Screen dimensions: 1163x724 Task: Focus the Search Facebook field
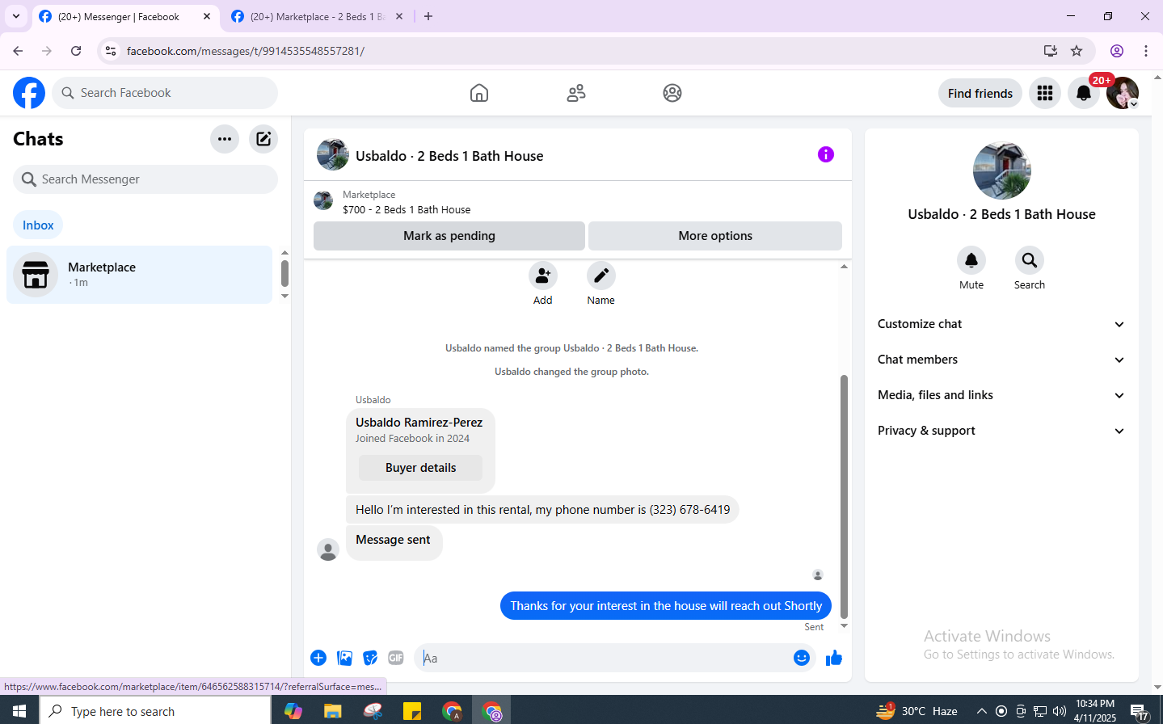tap(165, 93)
